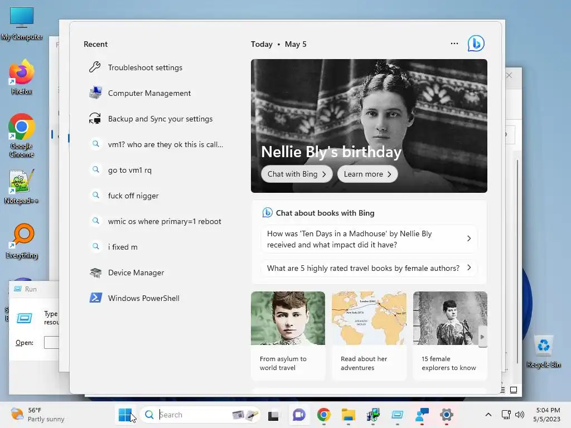Open the Settings gear in the taskbar
The width and height of the screenshot is (571, 428).
pos(447,415)
